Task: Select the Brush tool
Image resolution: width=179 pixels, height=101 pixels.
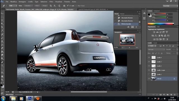Action: [x=2, y=38]
